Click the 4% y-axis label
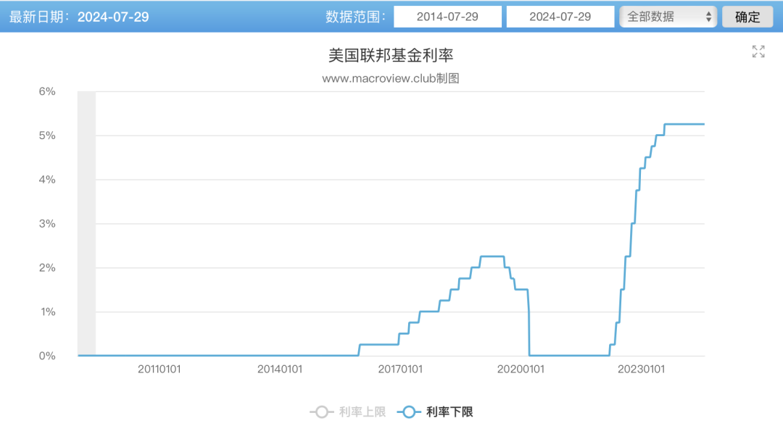The width and height of the screenshot is (783, 434). tap(47, 180)
